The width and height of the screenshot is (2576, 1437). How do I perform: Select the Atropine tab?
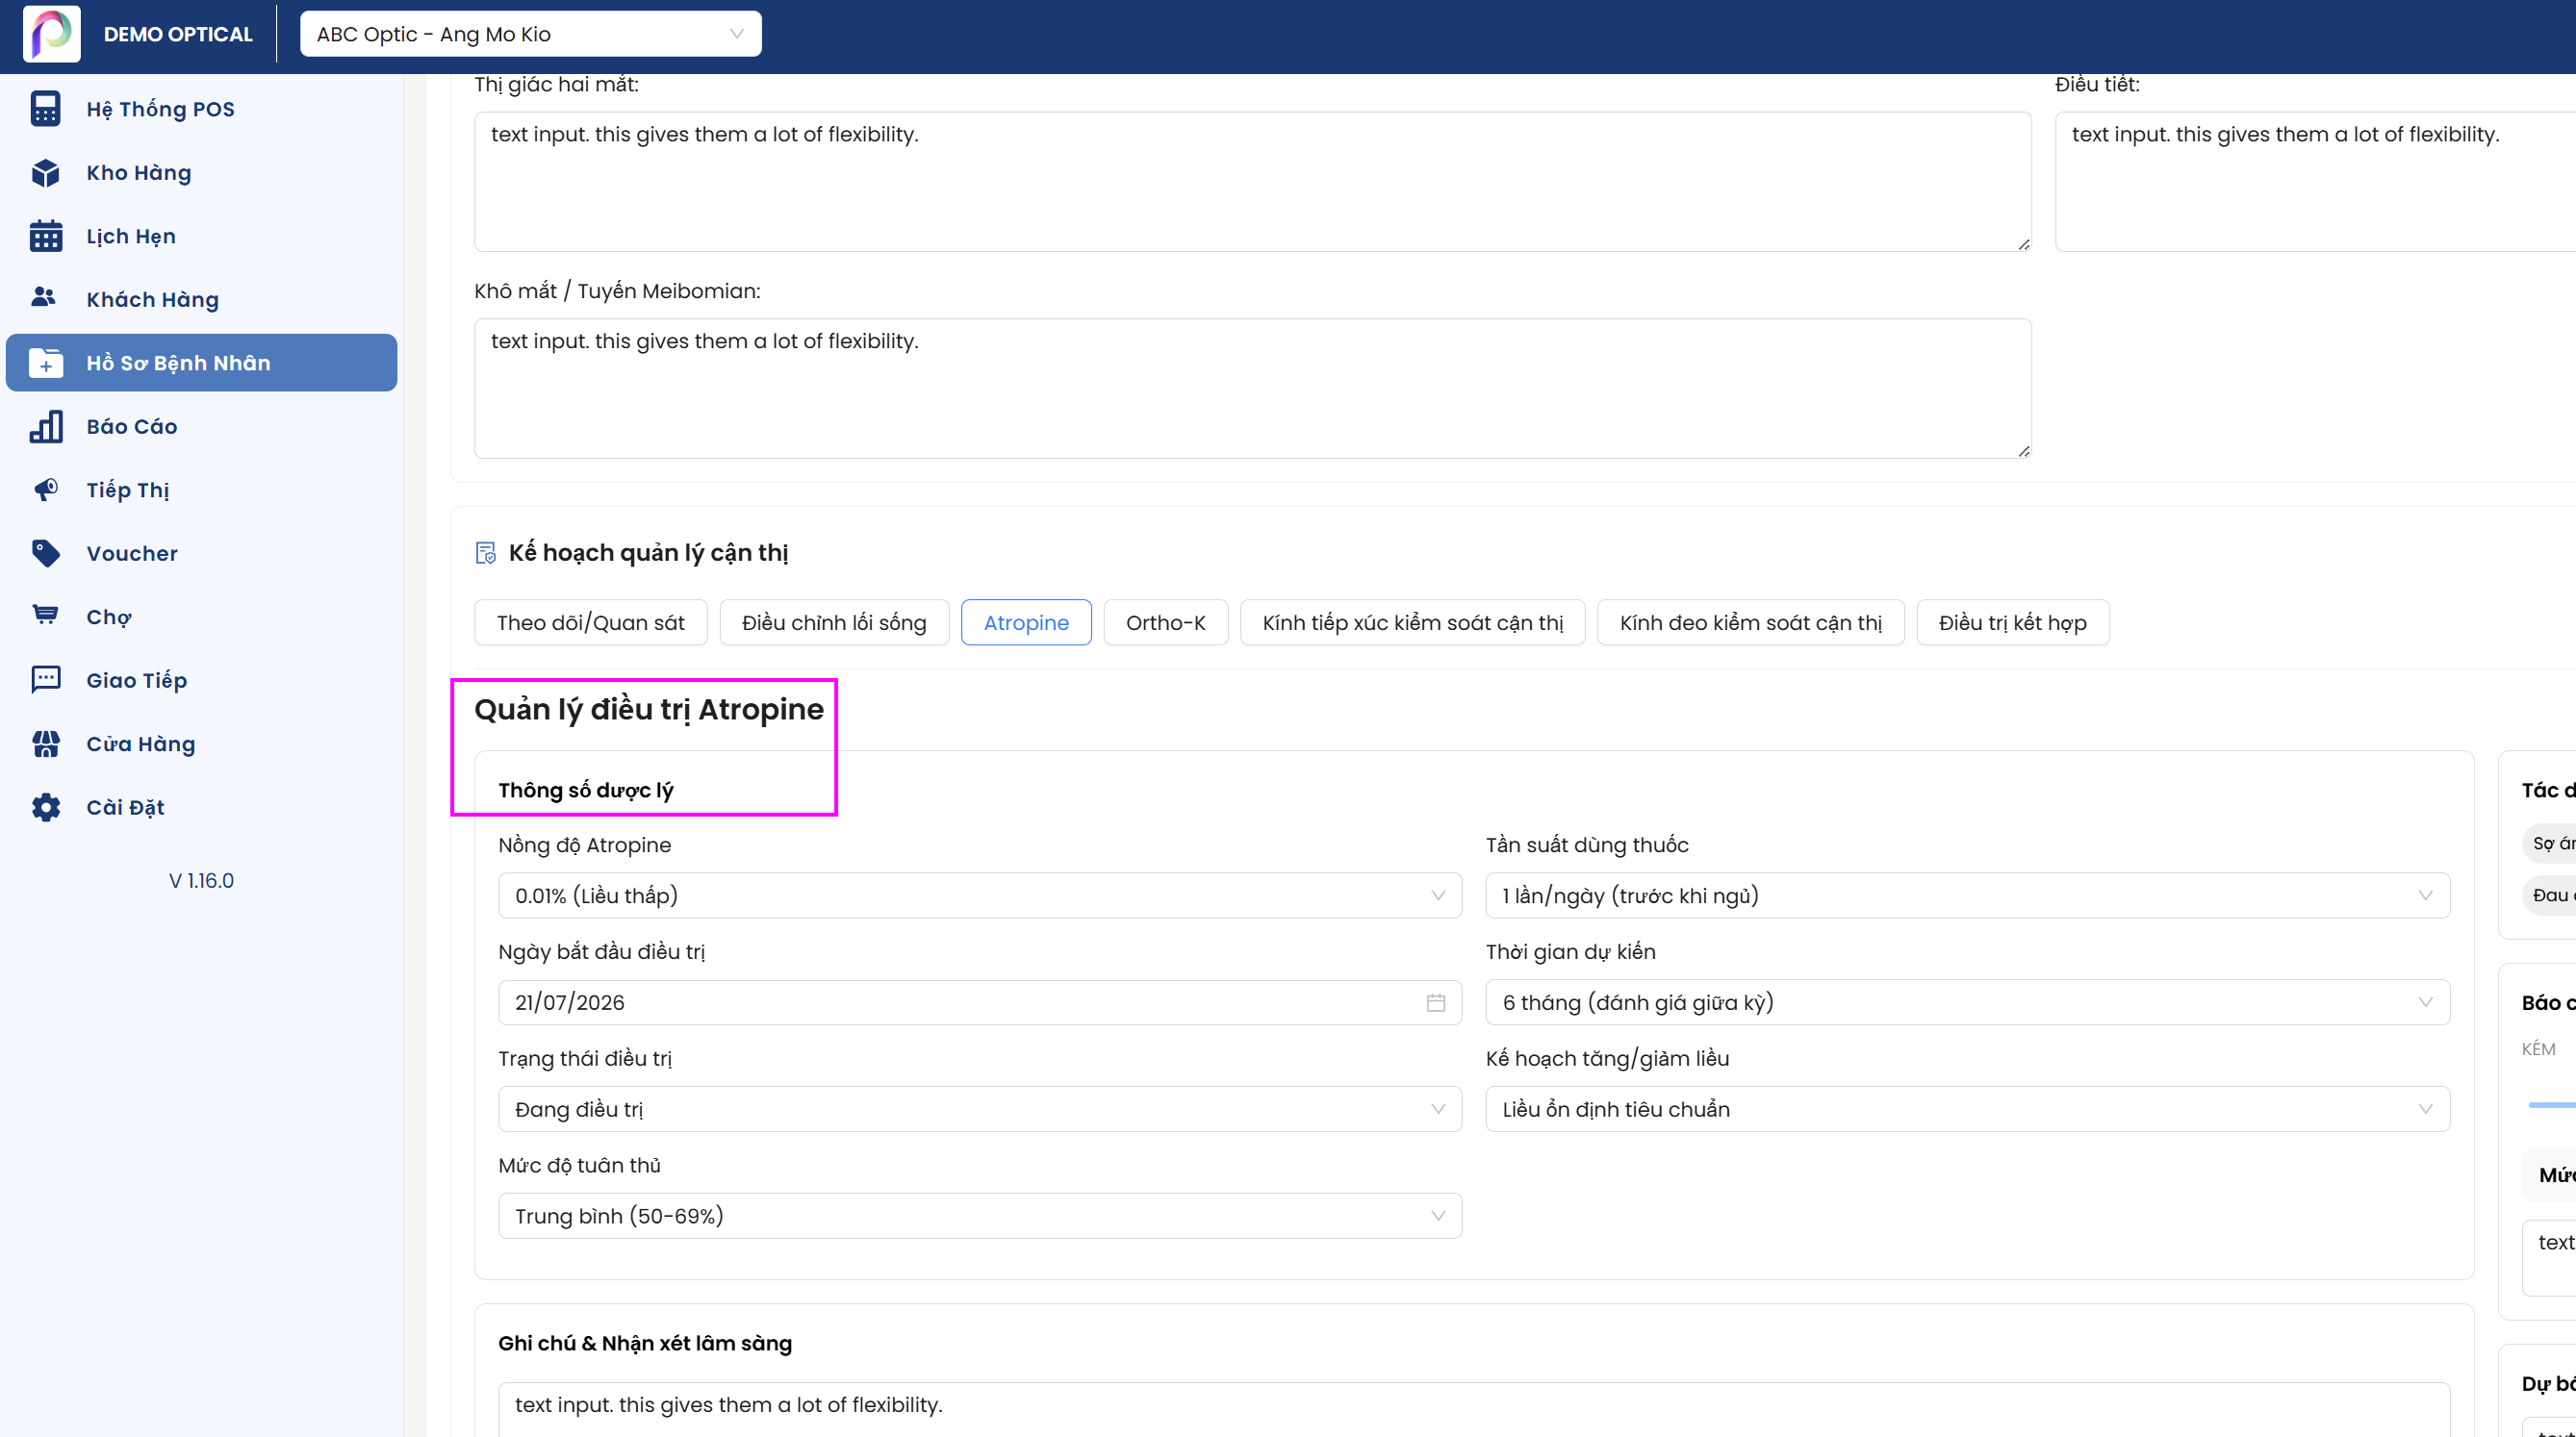coord(1026,622)
